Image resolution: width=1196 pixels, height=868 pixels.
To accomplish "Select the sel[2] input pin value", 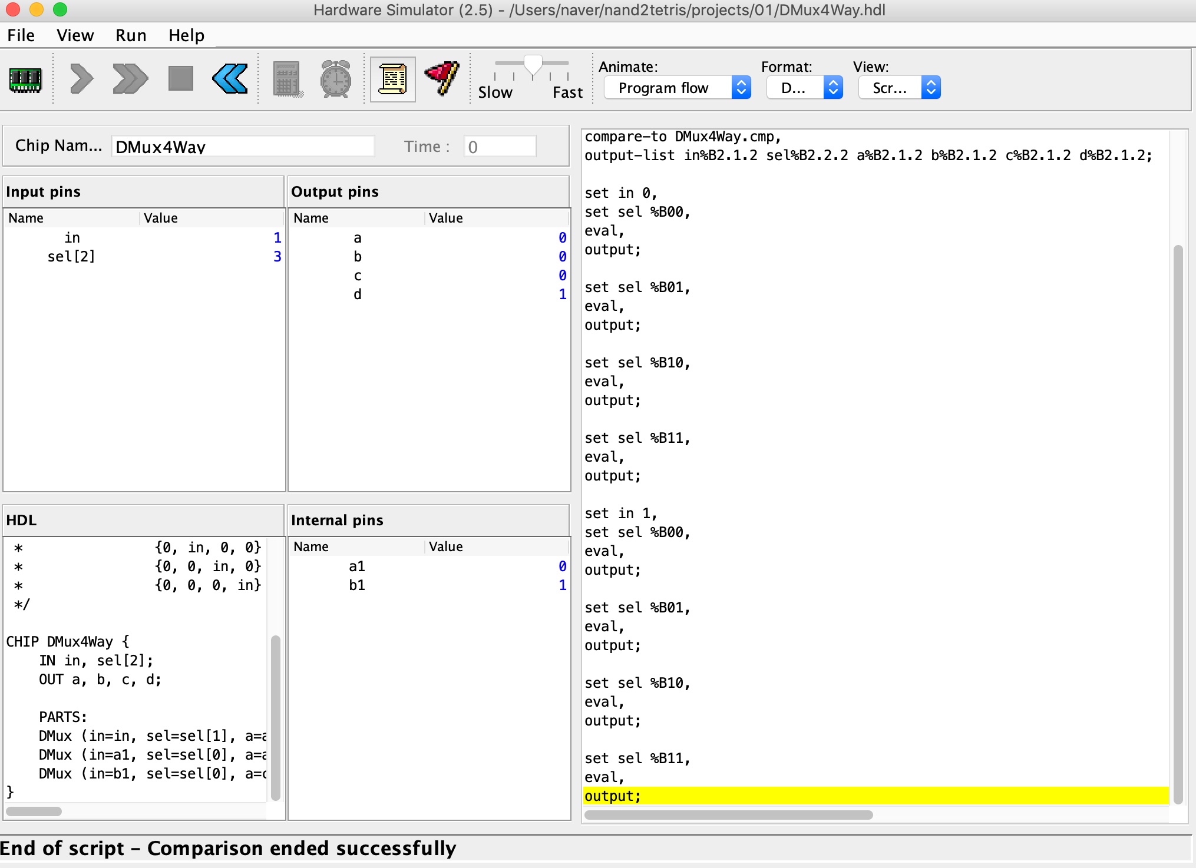I will (277, 257).
